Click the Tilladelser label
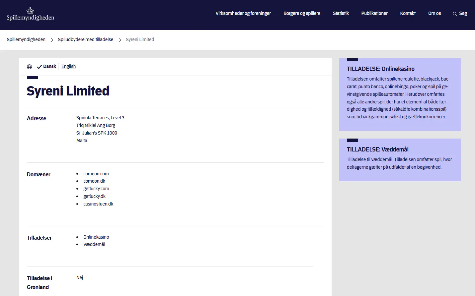Viewport: 475px width, 296px height. point(39,238)
